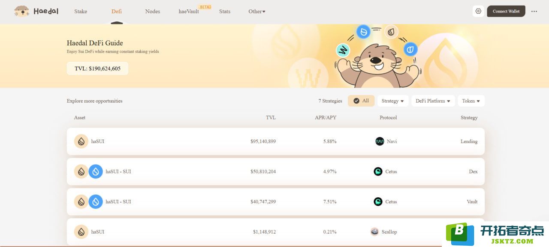Expand the Strategy filter dropdown

393,101
